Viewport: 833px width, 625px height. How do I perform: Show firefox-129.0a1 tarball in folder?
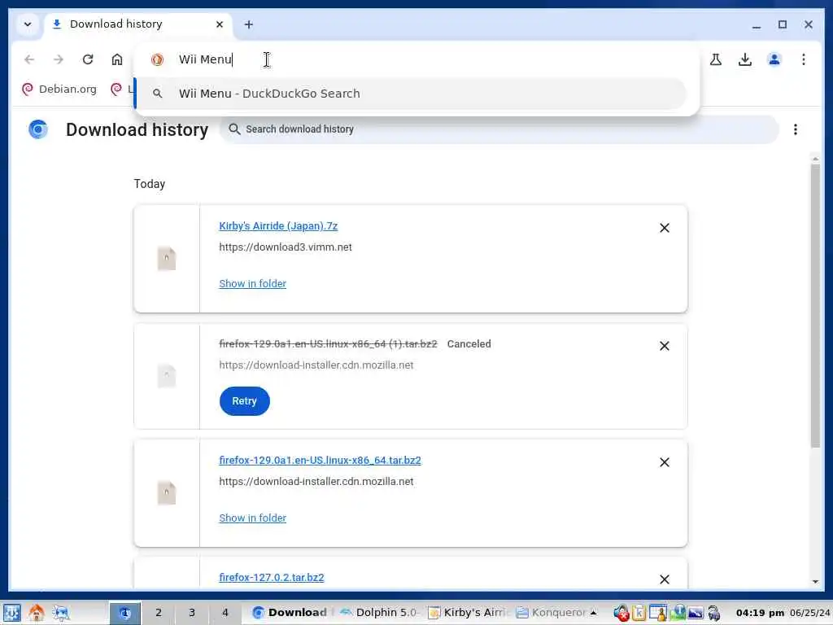pyautogui.click(x=252, y=518)
